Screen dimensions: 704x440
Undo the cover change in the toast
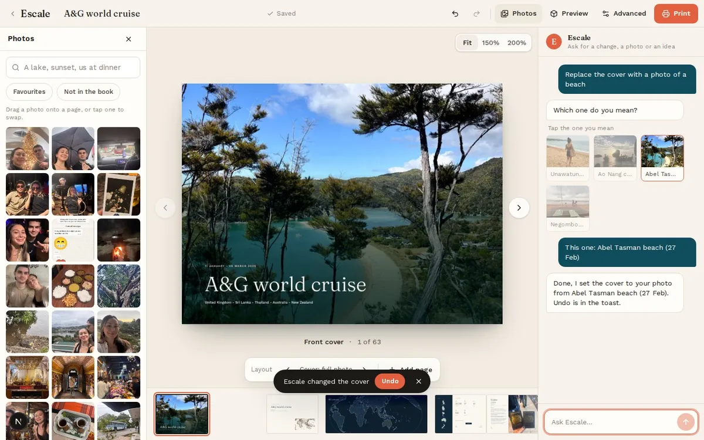point(390,381)
